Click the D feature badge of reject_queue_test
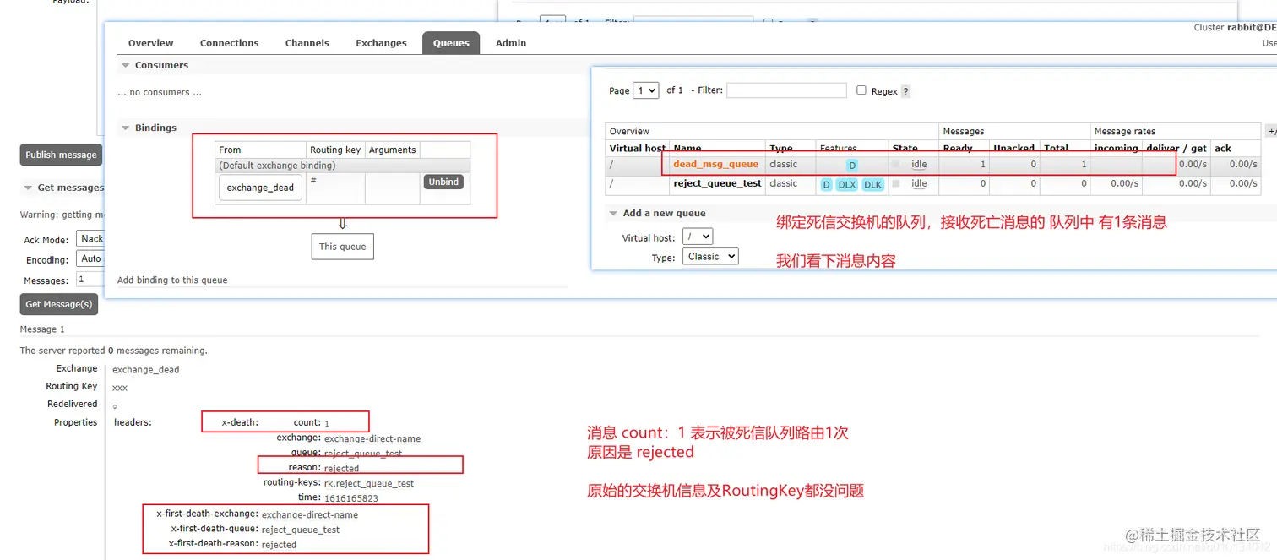Screen dimensions: 1277x560 click(826, 184)
